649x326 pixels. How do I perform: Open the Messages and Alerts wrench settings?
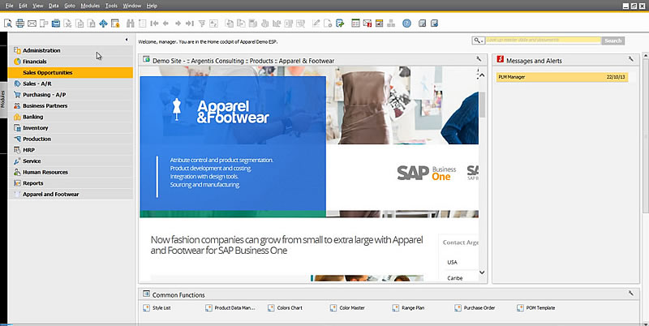click(x=630, y=60)
